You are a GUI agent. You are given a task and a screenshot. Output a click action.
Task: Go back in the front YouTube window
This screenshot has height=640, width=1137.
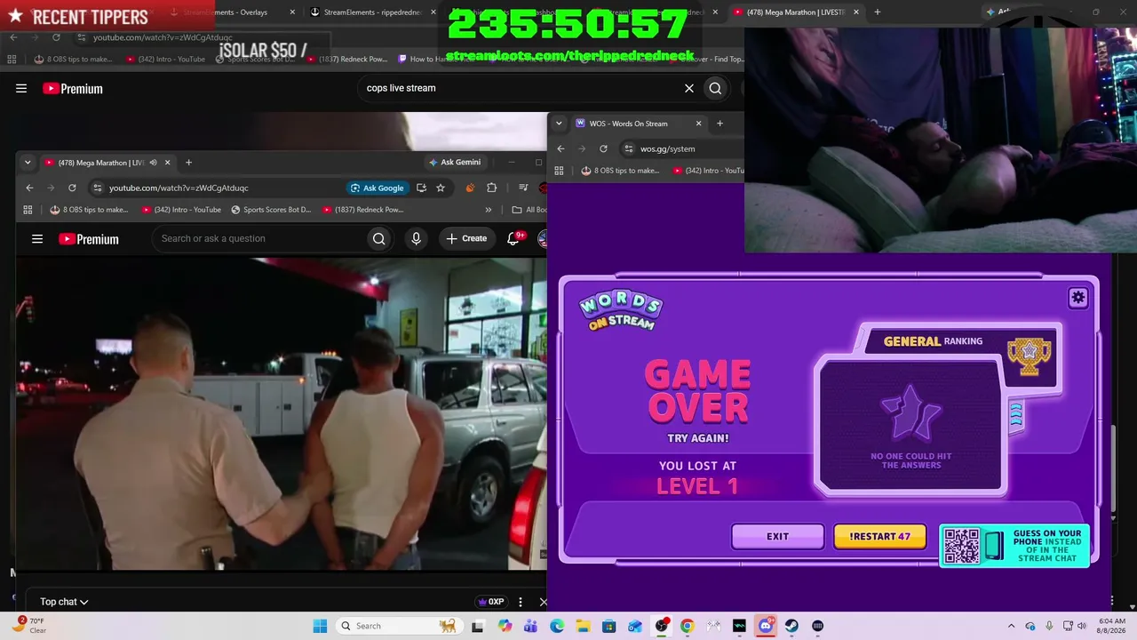click(x=29, y=188)
